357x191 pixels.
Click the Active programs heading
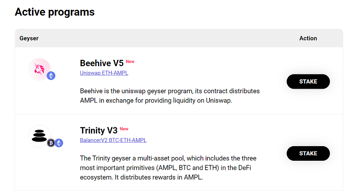coord(55,12)
